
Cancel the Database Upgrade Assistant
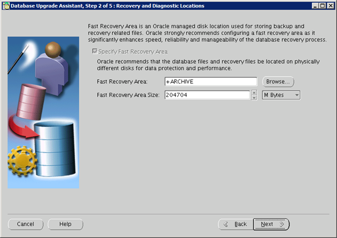[25, 224]
